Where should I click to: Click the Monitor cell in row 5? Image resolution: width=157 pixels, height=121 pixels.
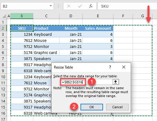(x=46, y=47)
